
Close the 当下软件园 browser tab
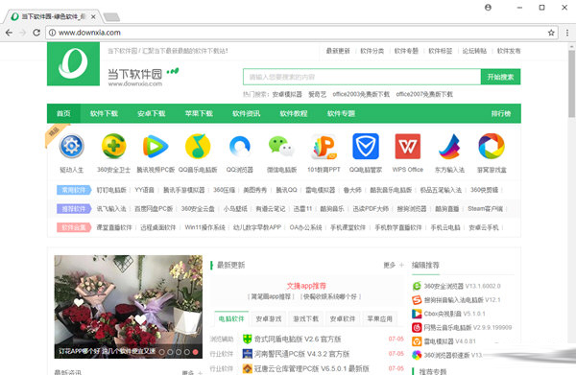pyautogui.click(x=93, y=16)
